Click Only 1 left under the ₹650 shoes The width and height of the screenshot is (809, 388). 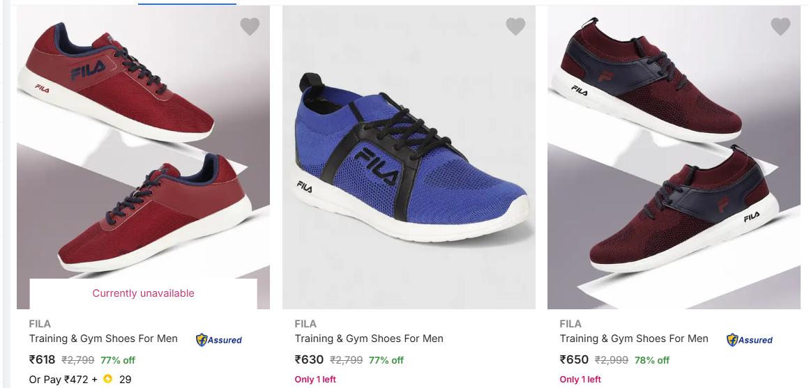click(580, 380)
